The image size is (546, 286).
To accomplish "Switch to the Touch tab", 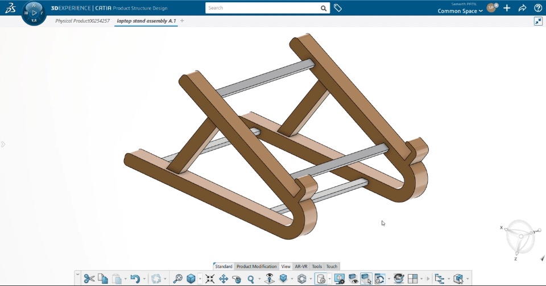I will [x=332, y=266].
